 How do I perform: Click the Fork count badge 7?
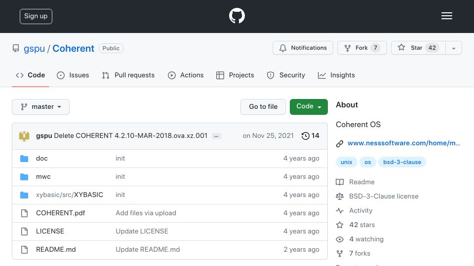pos(375,48)
